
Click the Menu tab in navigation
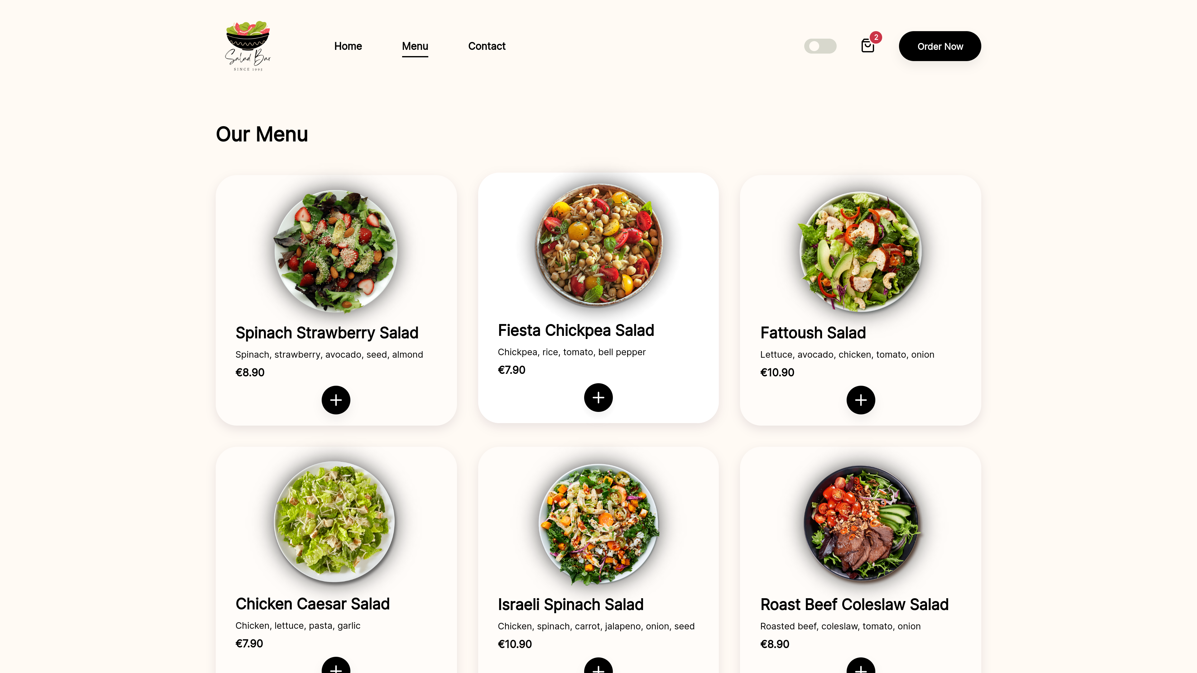coord(414,46)
